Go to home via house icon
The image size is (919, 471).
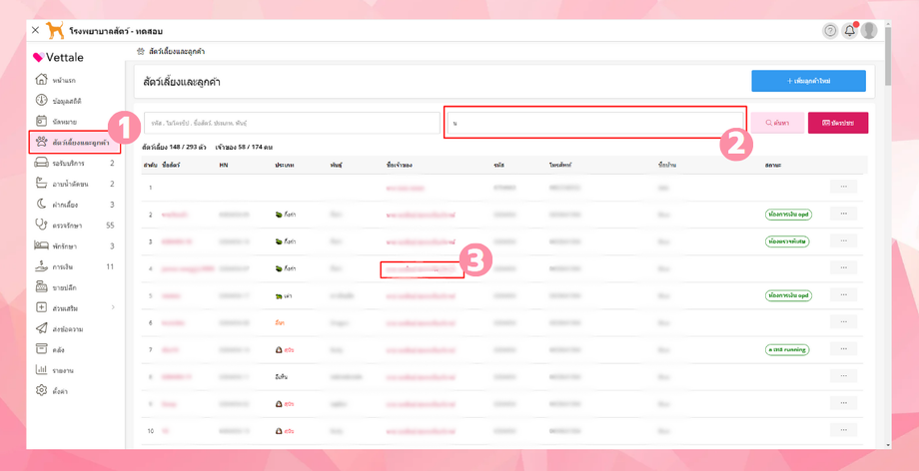click(41, 80)
